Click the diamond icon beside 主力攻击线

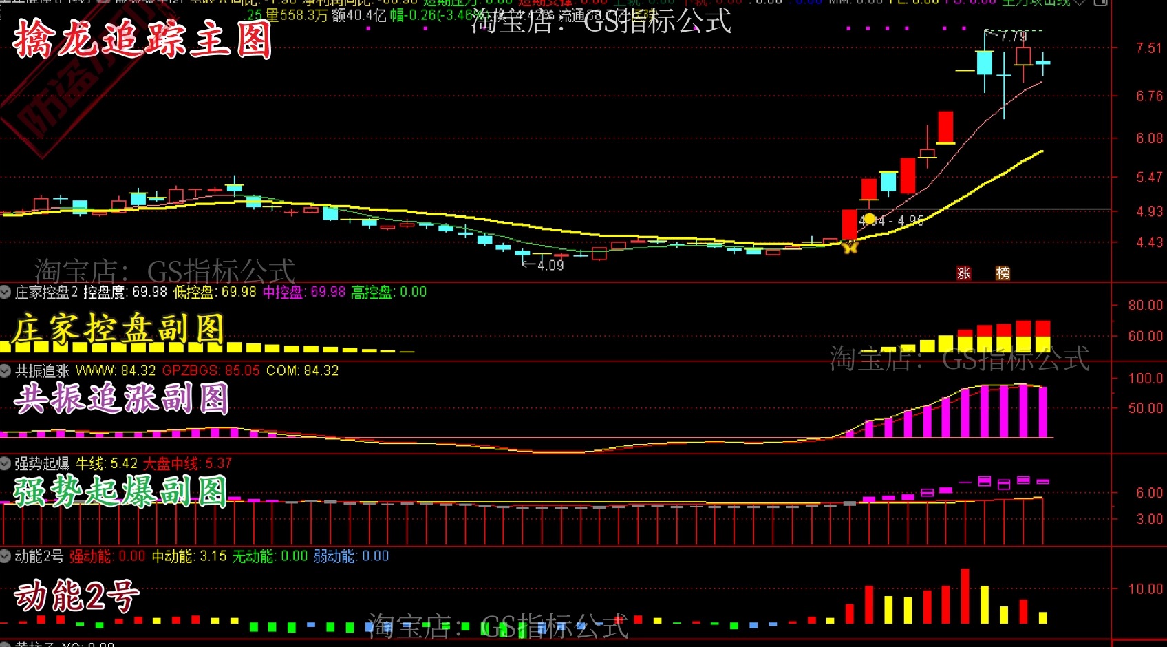click(1080, 3)
